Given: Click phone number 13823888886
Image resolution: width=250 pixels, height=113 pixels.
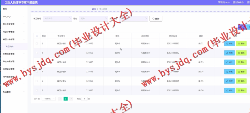Looking at the screenshot, I should click(x=173, y=90).
